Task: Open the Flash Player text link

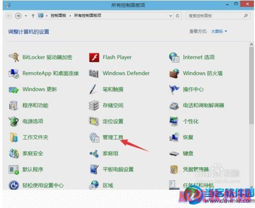Action: (x=117, y=57)
